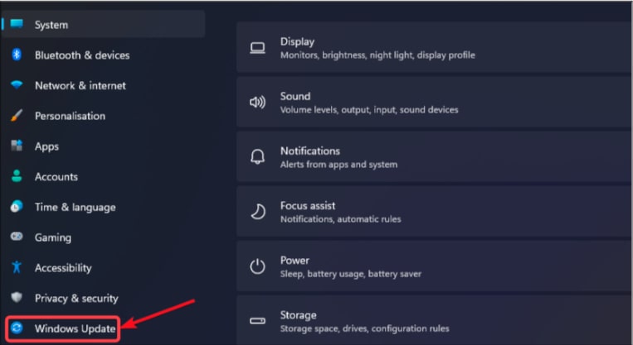Click the Apps grid icon
The width and height of the screenshot is (633, 345).
coord(17,146)
